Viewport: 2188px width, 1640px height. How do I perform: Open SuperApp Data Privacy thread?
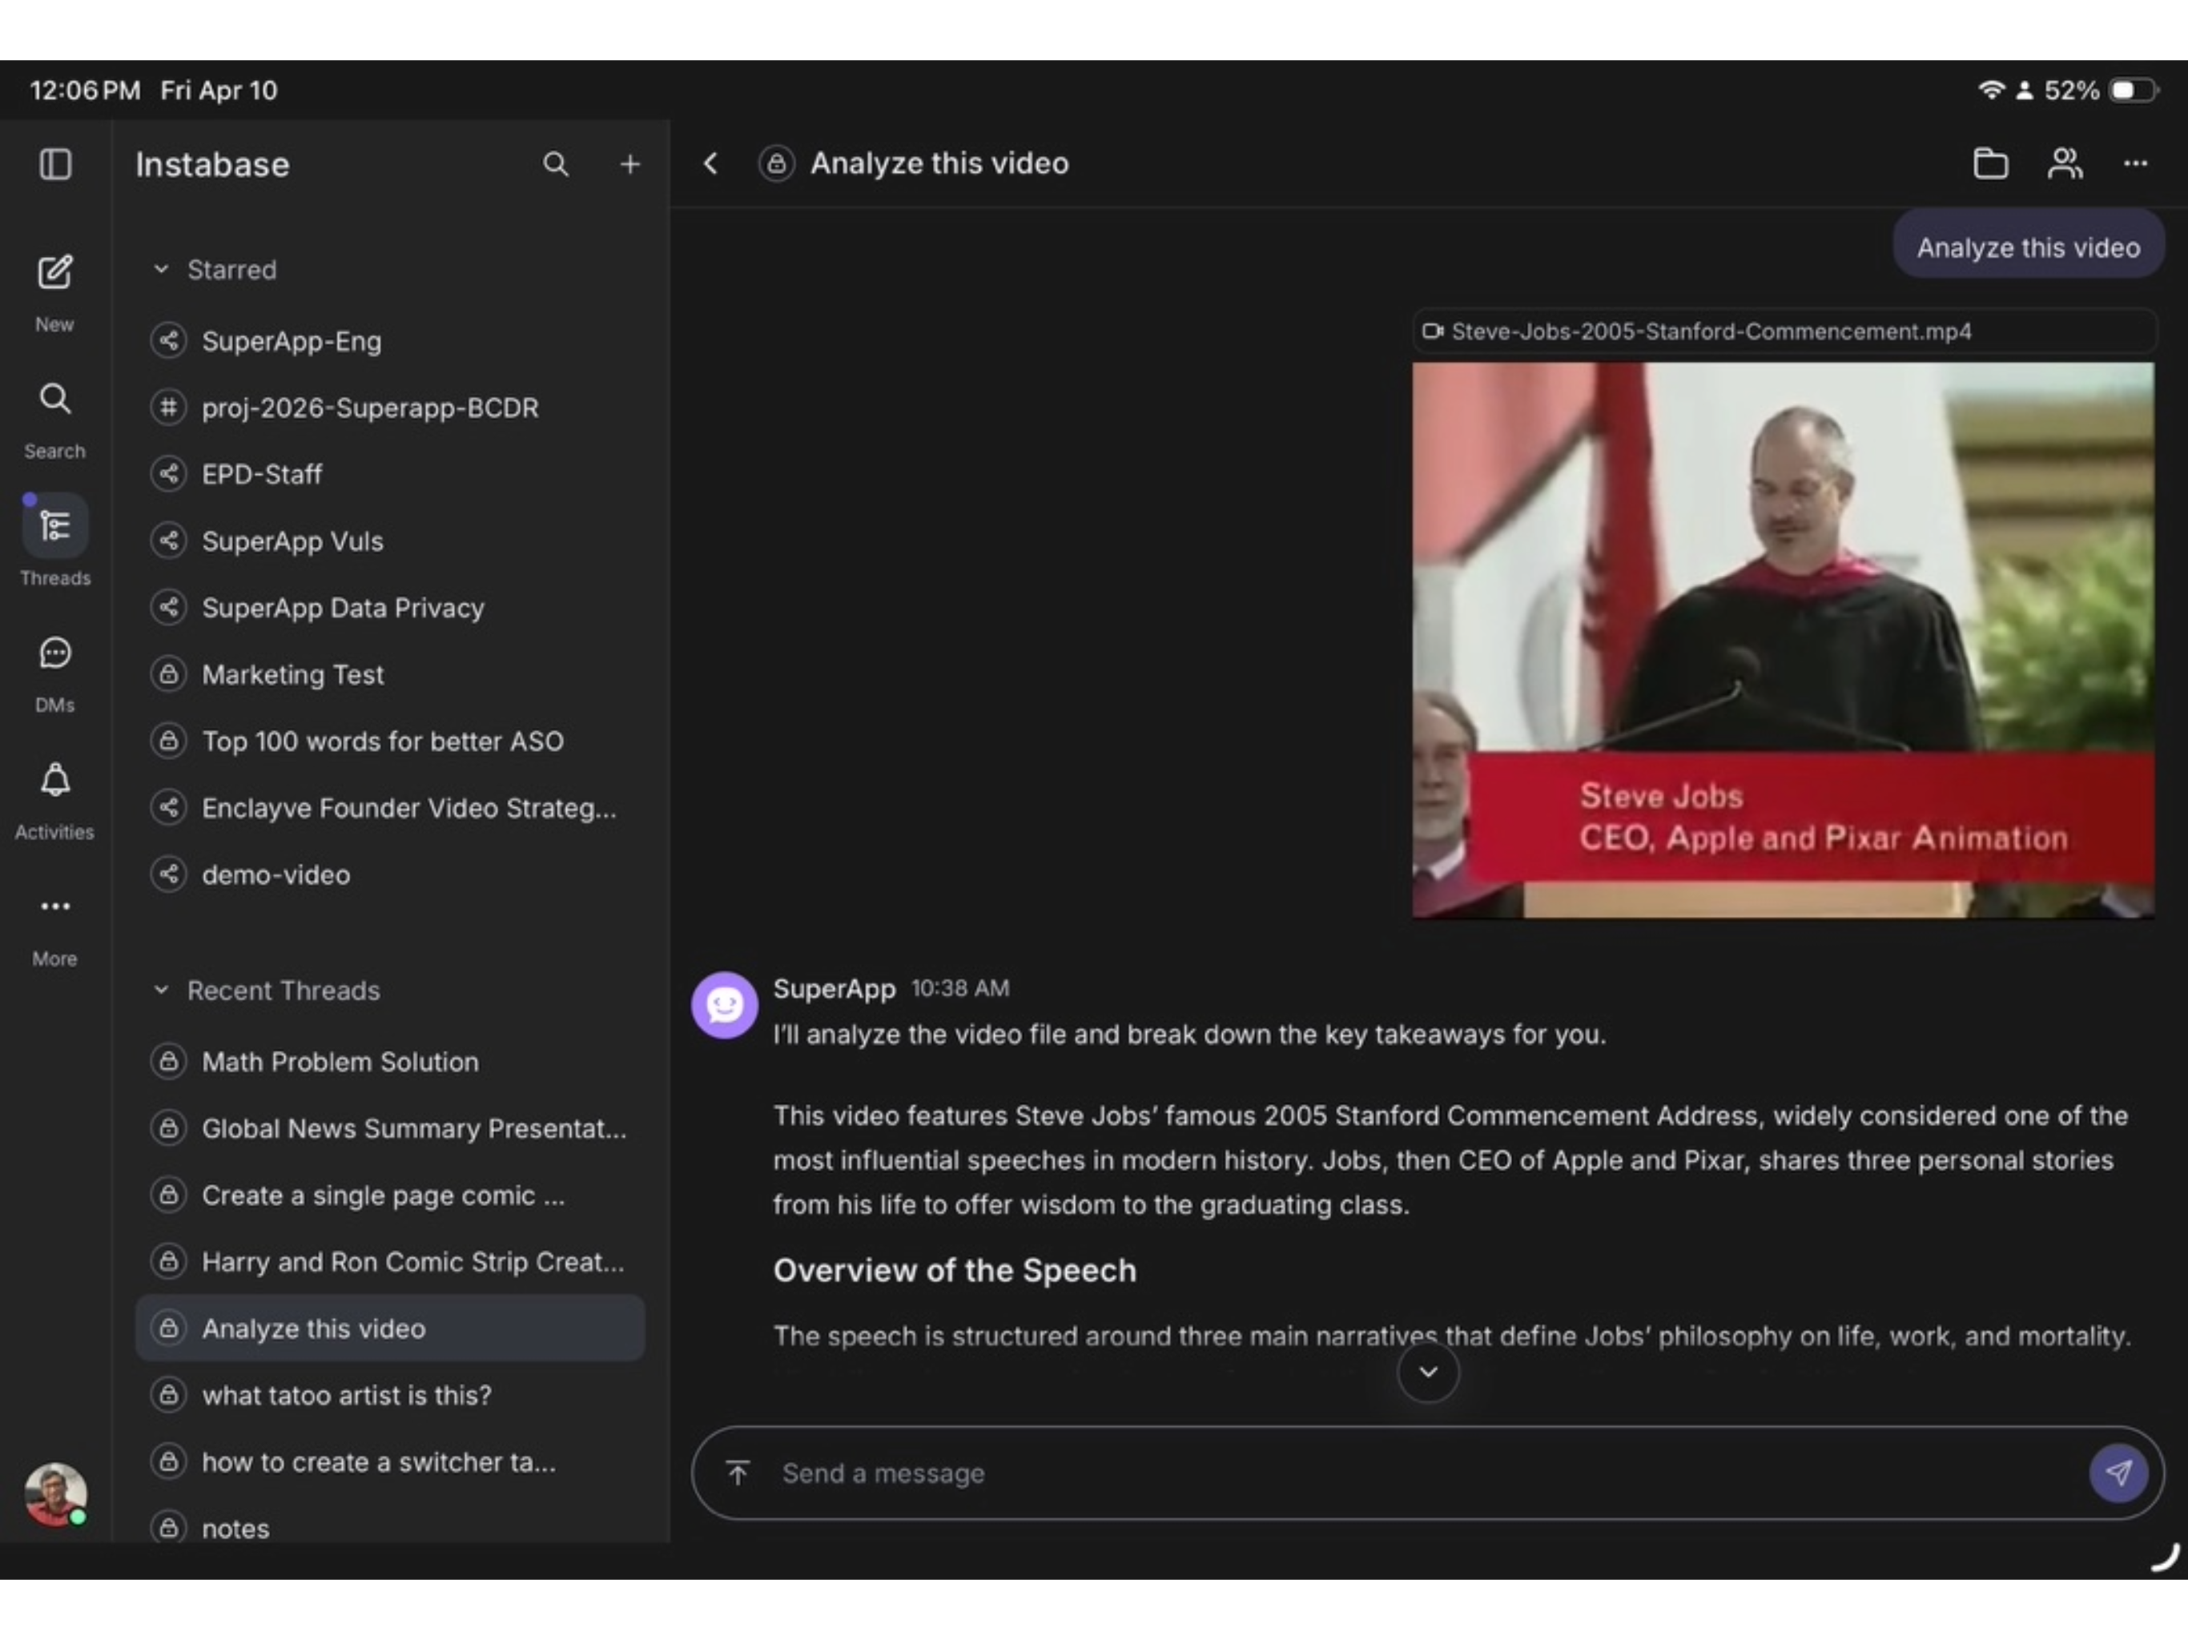pos(390,607)
